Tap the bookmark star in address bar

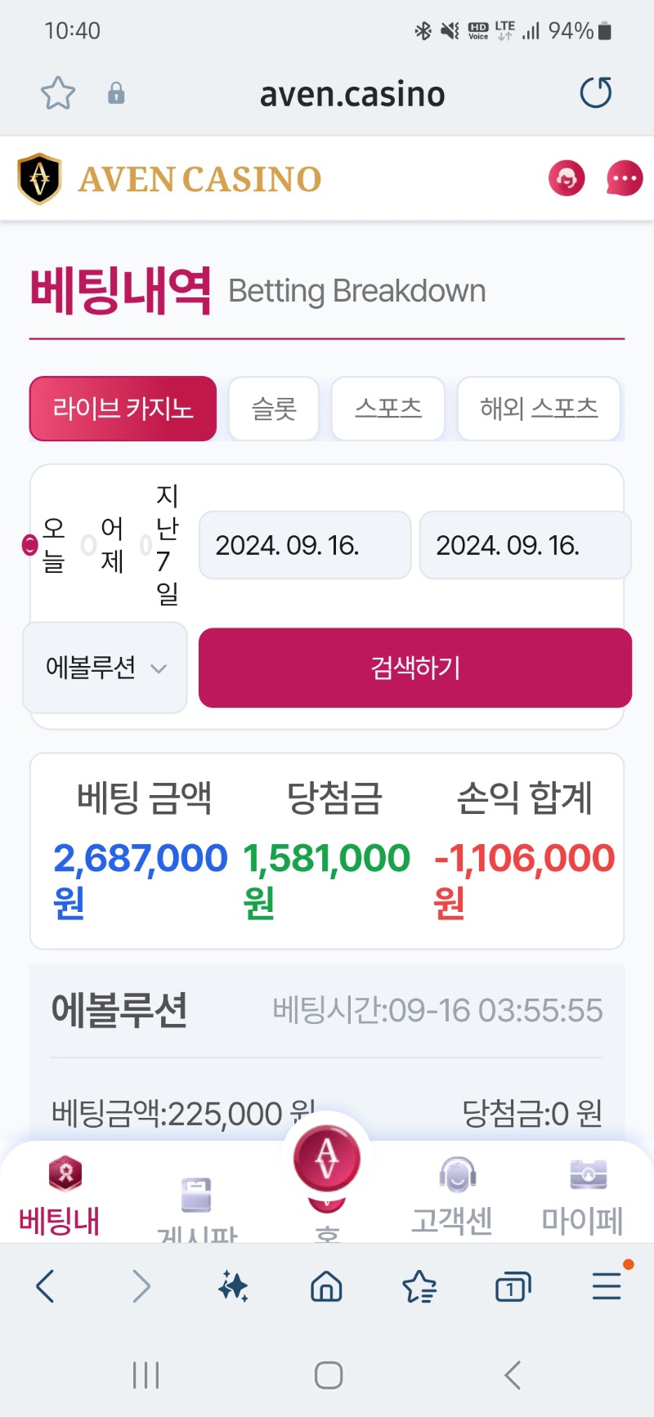pyautogui.click(x=58, y=93)
